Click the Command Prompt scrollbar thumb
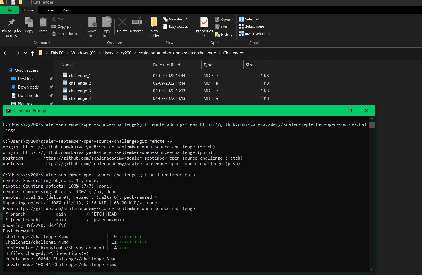This screenshot has width=422, height=275. (372, 125)
